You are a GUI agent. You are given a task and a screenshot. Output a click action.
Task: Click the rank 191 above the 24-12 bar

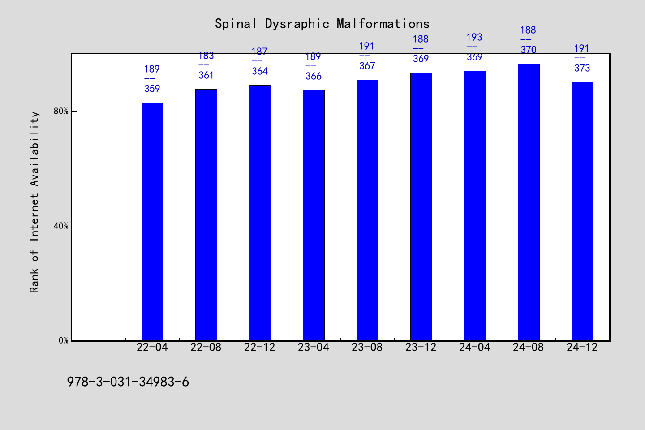point(582,48)
